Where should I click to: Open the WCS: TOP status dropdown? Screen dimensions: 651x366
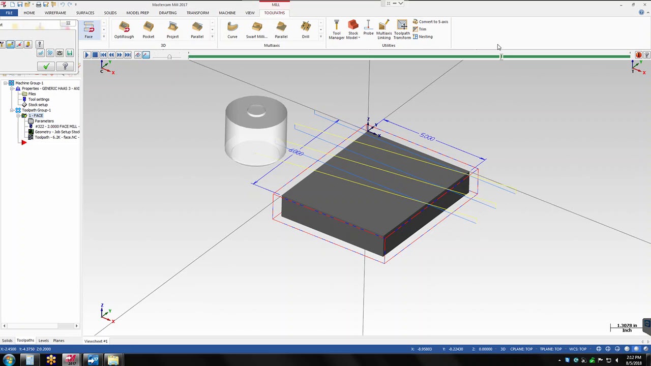pyautogui.click(x=578, y=349)
